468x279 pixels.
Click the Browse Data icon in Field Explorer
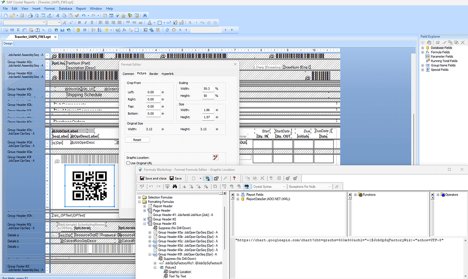429,42
